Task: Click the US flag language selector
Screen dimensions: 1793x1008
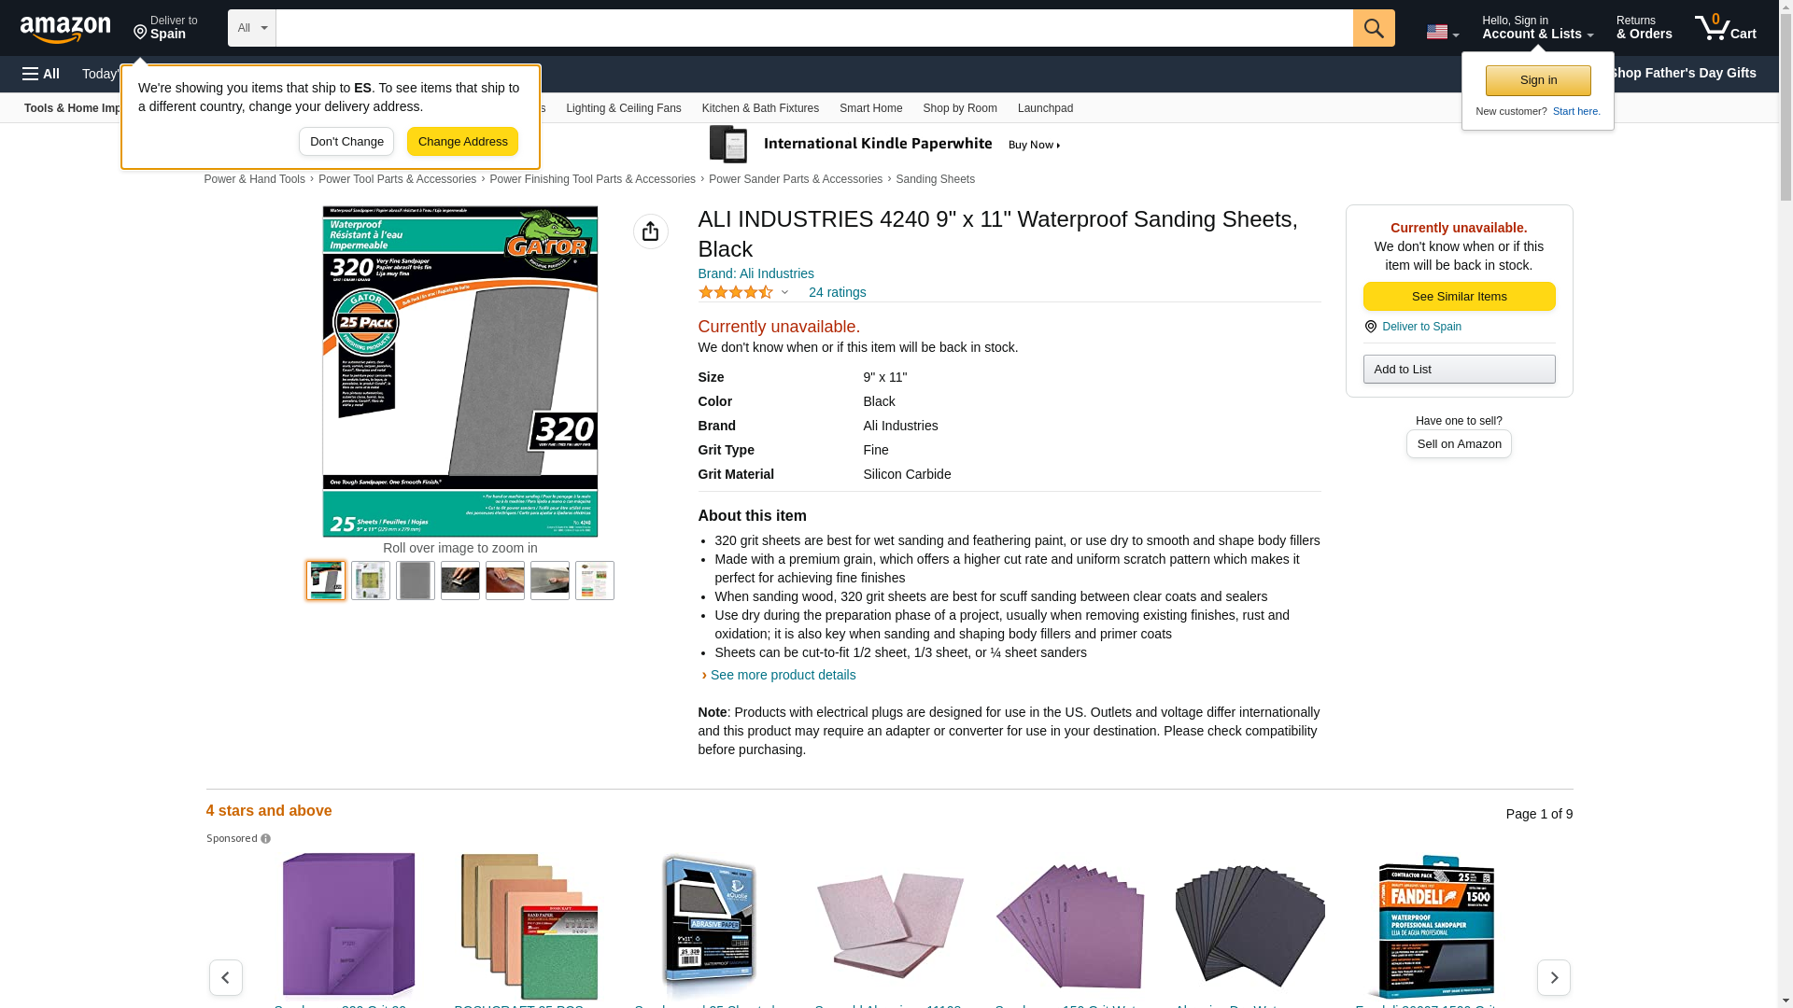Action: (1442, 32)
